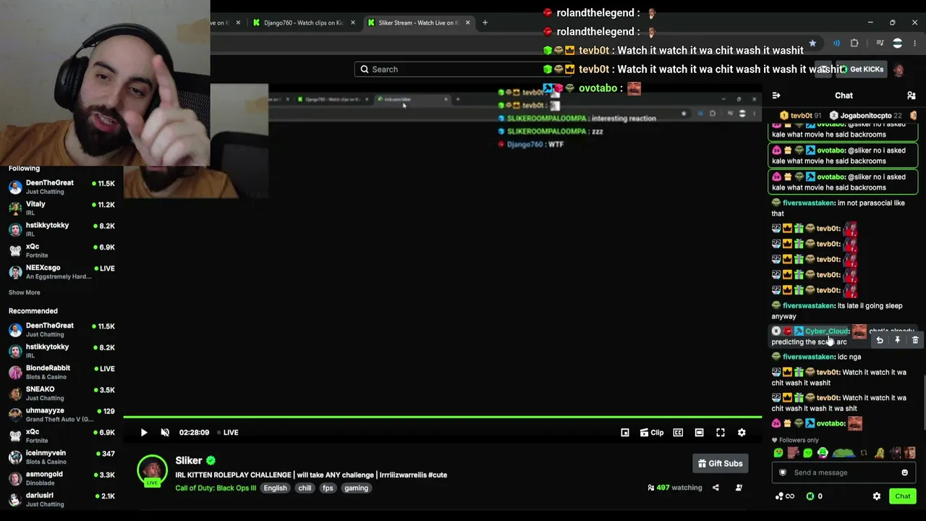926x521 pixels.
Task: Open the channel points icon
Action: click(x=785, y=496)
